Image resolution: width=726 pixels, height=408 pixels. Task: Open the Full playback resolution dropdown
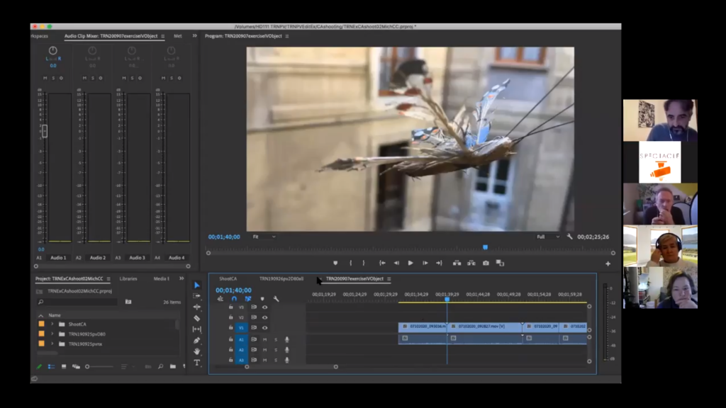[x=547, y=237]
